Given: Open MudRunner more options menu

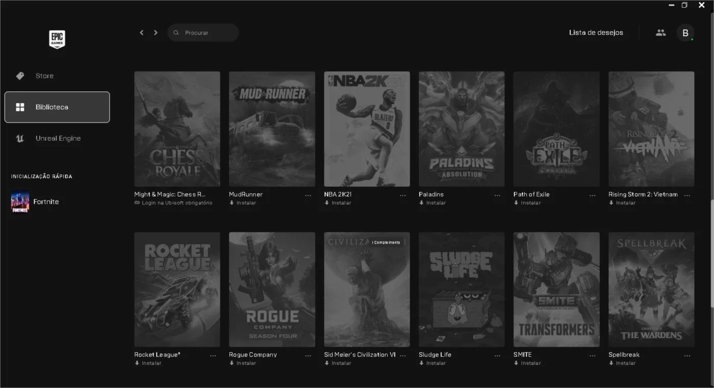Looking at the screenshot, I should pos(308,195).
